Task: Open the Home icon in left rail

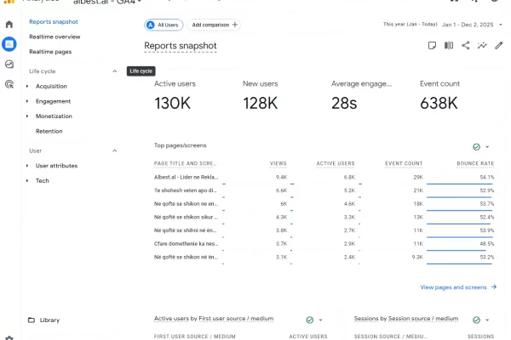Action: pyautogui.click(x=9, y=24)
